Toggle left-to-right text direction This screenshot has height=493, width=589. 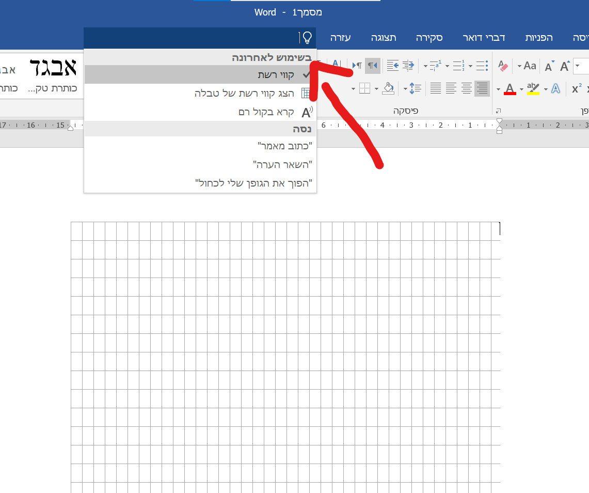tap(357, 66)
